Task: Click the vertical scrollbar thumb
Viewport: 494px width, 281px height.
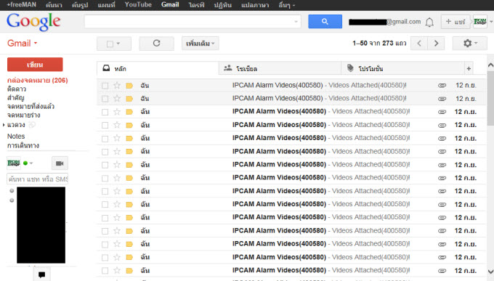Action: 490,98
